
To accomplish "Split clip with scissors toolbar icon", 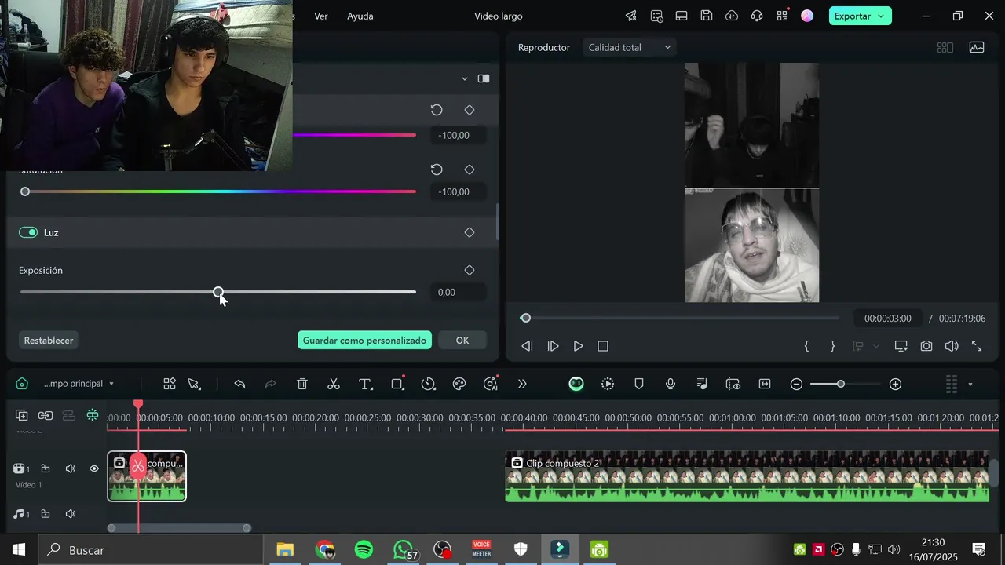I will (334, 384).
